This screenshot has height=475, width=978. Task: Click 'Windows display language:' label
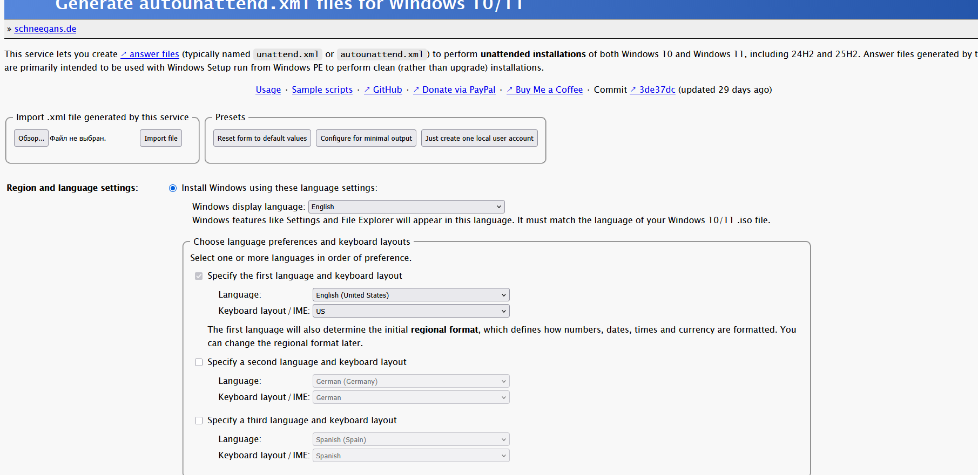click(x=248, y=206)
